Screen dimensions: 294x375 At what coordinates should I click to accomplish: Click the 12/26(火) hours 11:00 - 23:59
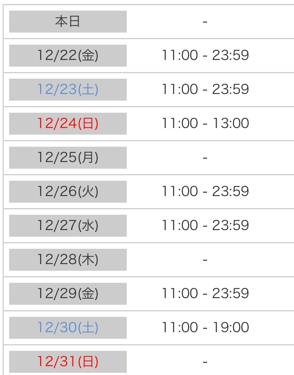[205, 192]
